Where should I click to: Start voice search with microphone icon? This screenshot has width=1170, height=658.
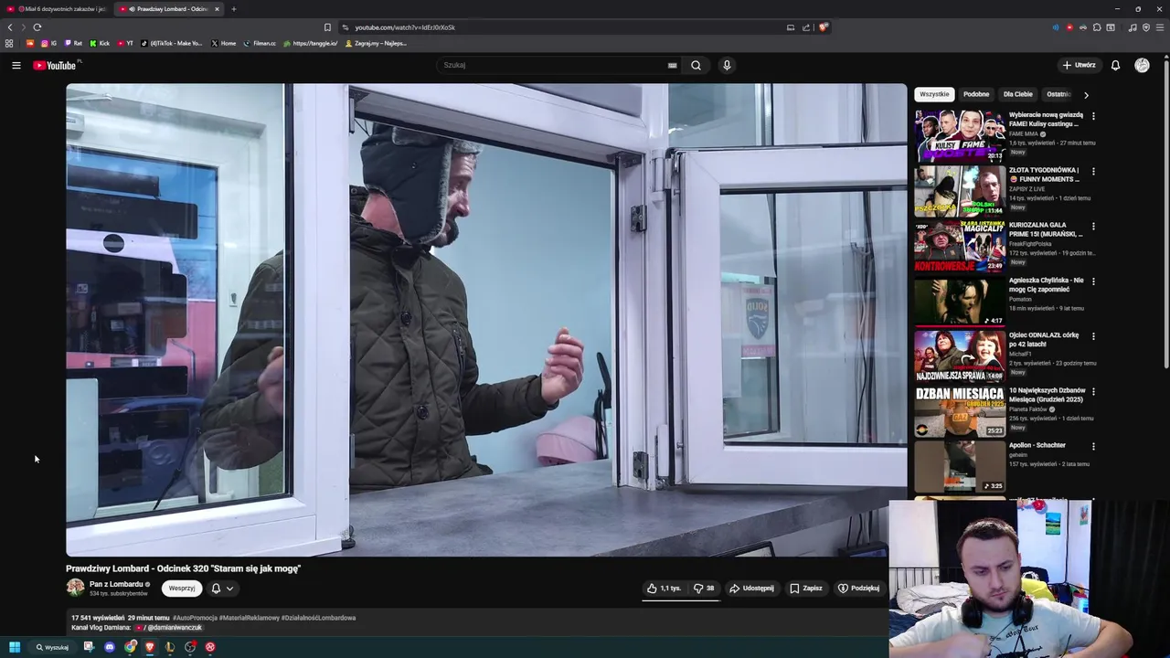727,65
